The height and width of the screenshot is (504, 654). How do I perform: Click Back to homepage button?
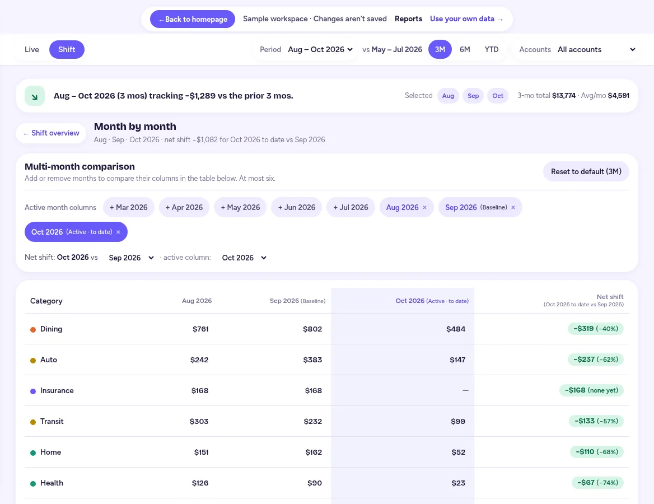[193, 19]
